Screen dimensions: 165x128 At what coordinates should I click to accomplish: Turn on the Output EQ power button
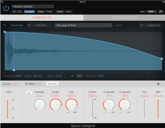[141, 25]
